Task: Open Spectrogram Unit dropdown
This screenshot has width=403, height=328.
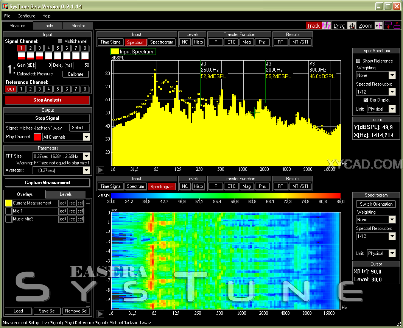Action: pyautogui.click(x=392, y=253)
